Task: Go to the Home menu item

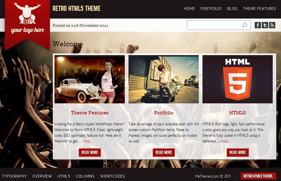Action: [x=189, y=9]
